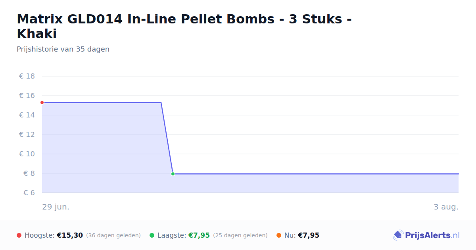Click the green Laagste legend dot
The height and width of the screenshot is (250, 476).
(152, 235)
